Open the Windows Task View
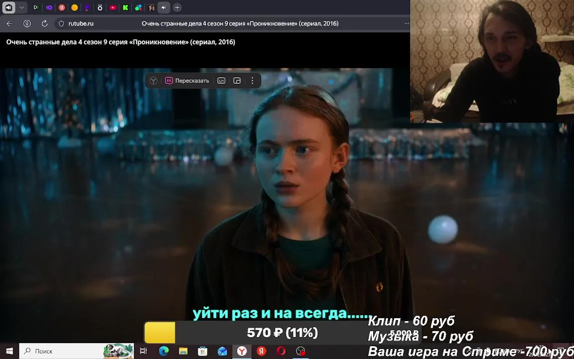 point(143,351)
